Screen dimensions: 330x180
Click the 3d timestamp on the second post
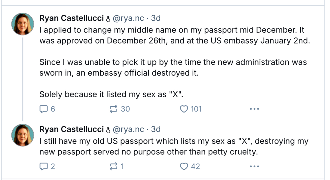[x=156, y=129]
